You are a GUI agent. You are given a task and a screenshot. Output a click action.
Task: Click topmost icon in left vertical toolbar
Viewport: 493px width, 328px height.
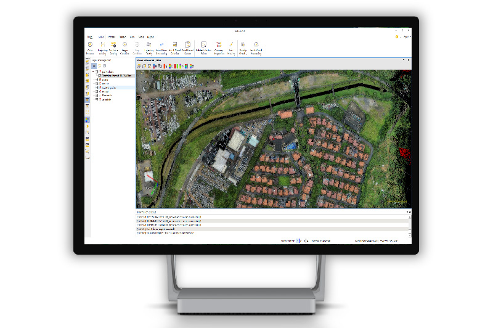click(88, 62)
